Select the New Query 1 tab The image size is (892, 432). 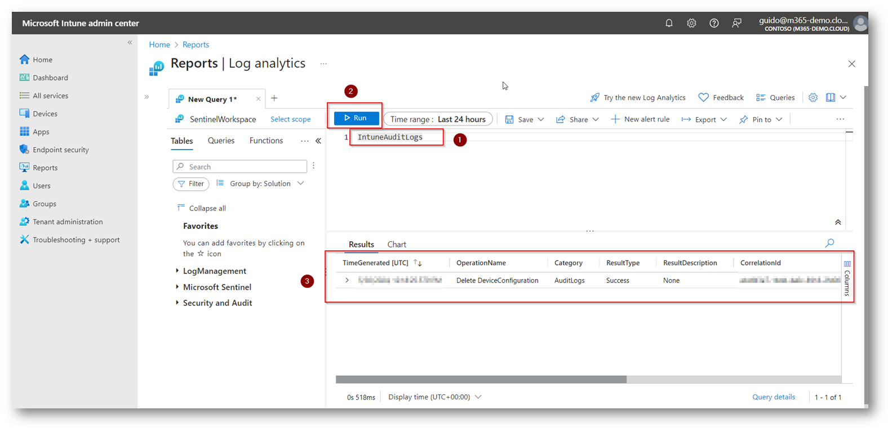click(x=212, y=99)
